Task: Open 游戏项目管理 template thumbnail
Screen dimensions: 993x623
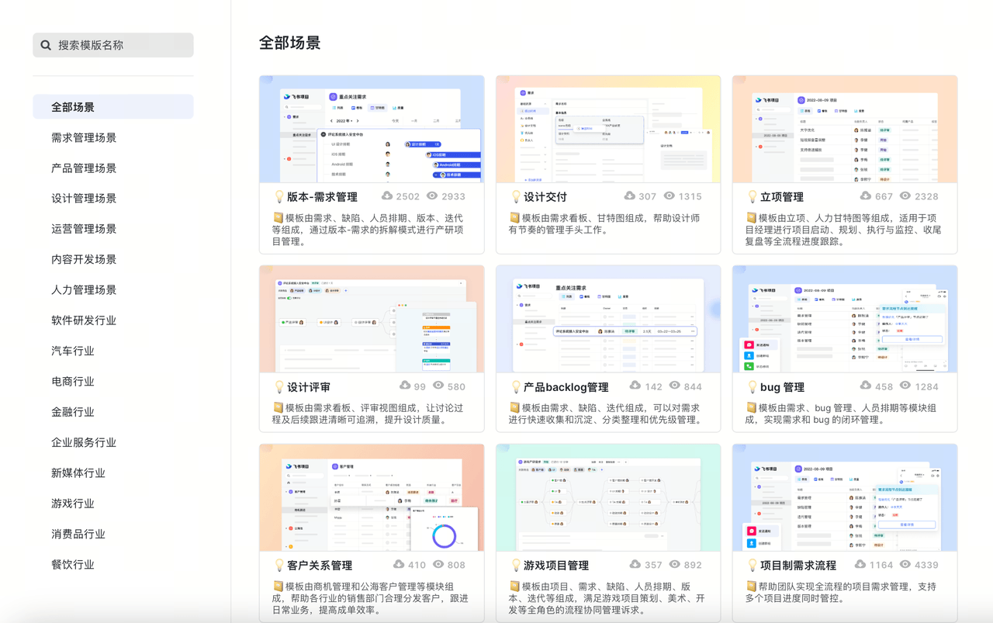Action: (x=608, y=498)
